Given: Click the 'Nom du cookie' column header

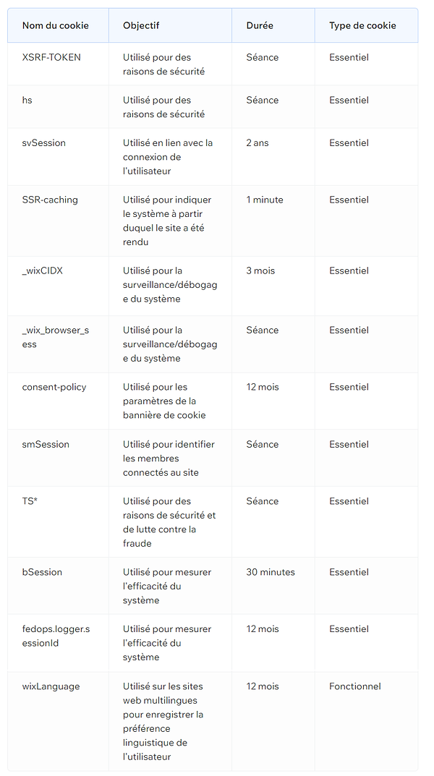Looking at the screenshot, I should pos(56,25).
